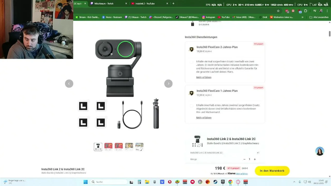Open the YouTube bookmark in the bookmarks bar
Screen dimensions: 331x186
pos(224,17)
